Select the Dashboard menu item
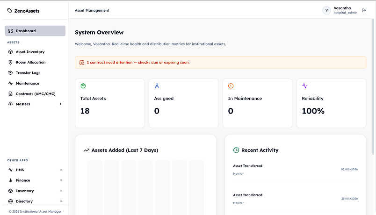376x215 pixels. (x=35, y=31)
